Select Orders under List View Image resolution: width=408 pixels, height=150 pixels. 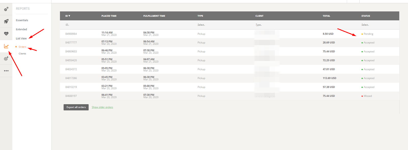tap(22, 47)
